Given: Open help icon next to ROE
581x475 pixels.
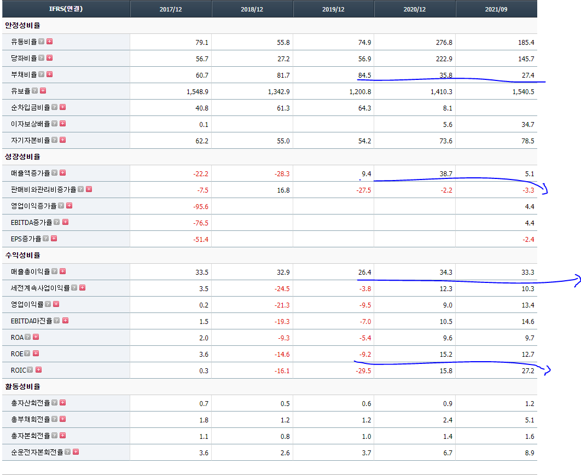Looking at the screenshot, I should pyautogui.click(x=27, y=353).
